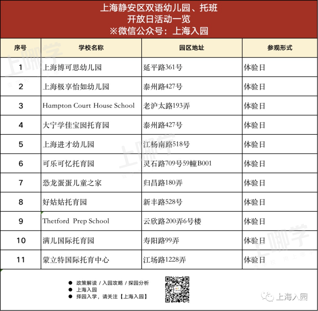Select the title line 上海静安区双语幼儿园、托班
The image size is (318, 311).
click(159, 8)
